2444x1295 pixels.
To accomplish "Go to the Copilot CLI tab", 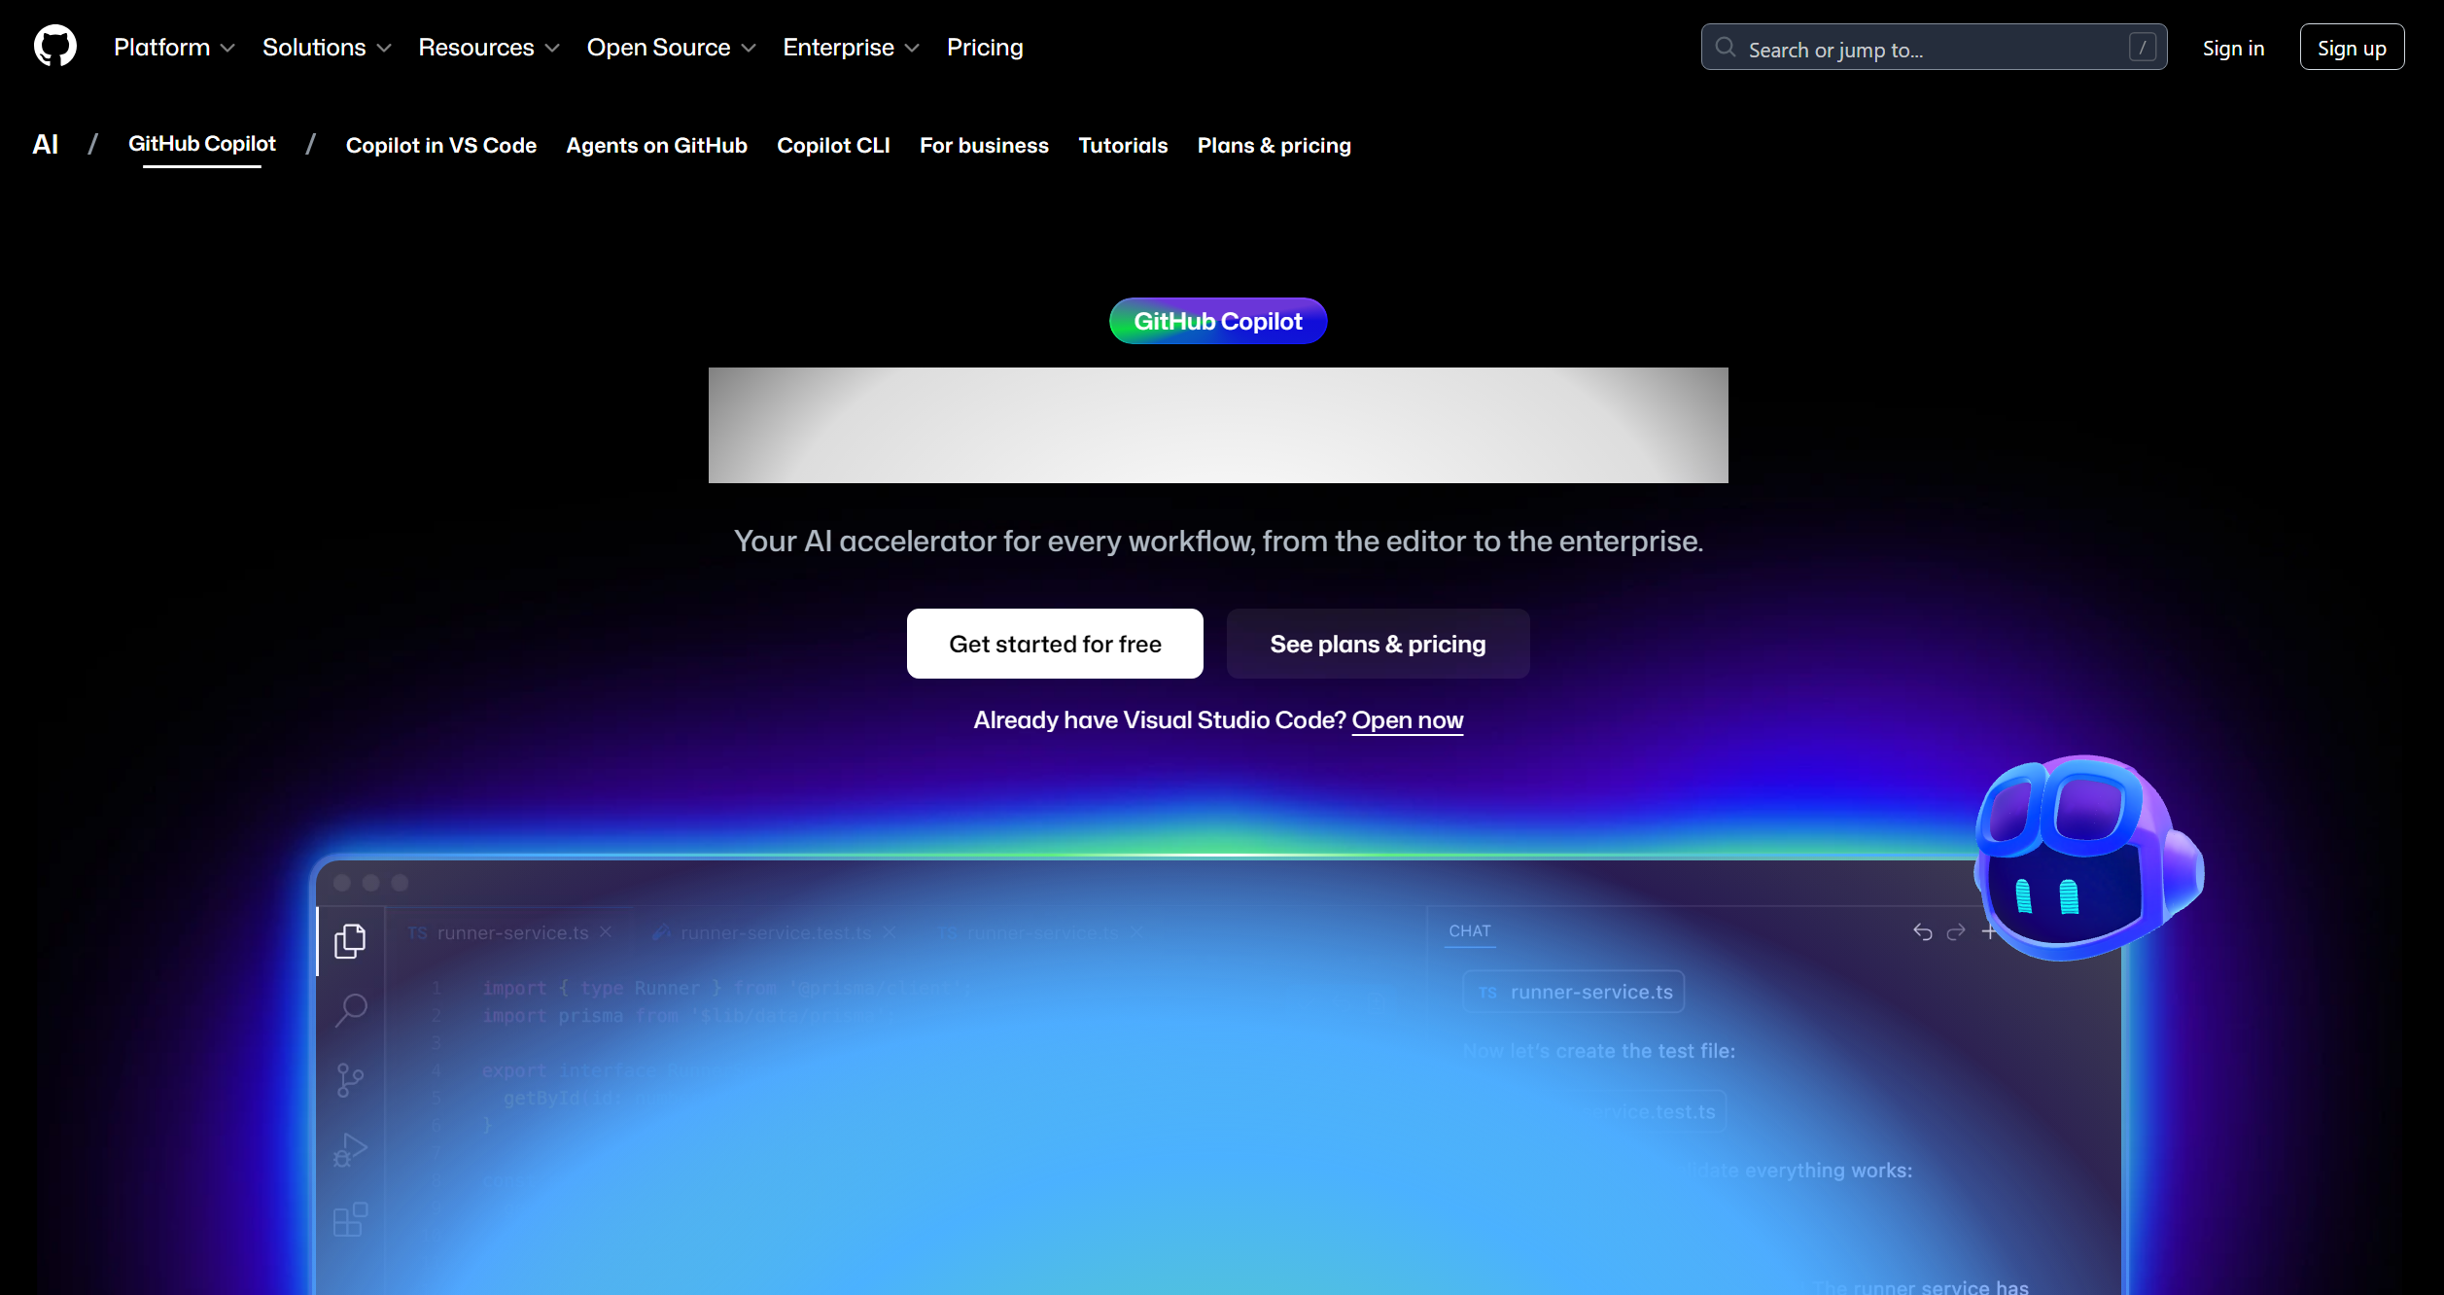I will tap(833, 146).
